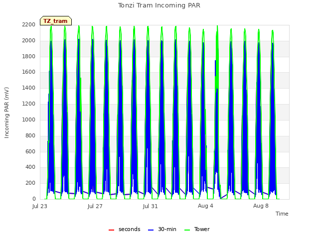Toggle the 30-min legend entry
Image resolution: width=319 pixels, height=239 pixels.
point(162,229)
